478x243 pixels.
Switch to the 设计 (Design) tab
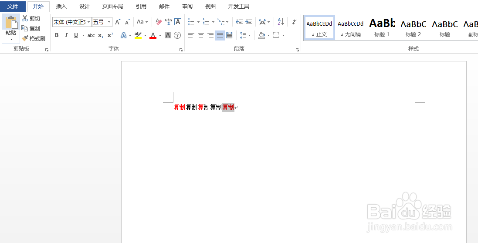click(85, 7)
